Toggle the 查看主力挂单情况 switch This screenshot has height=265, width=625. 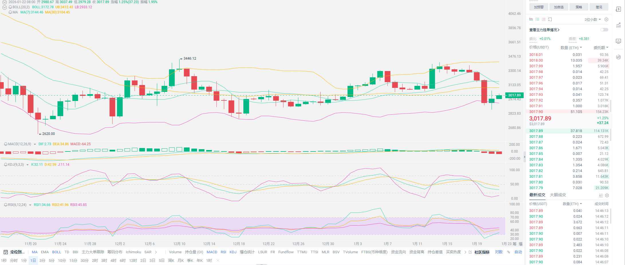click(x=604, y=30)
